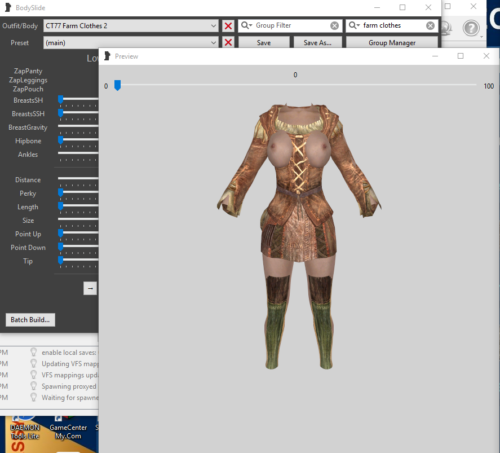Click the 'farm clothes' outfit filter field
This screenshot has height=453, width=500.
point(392,25)
